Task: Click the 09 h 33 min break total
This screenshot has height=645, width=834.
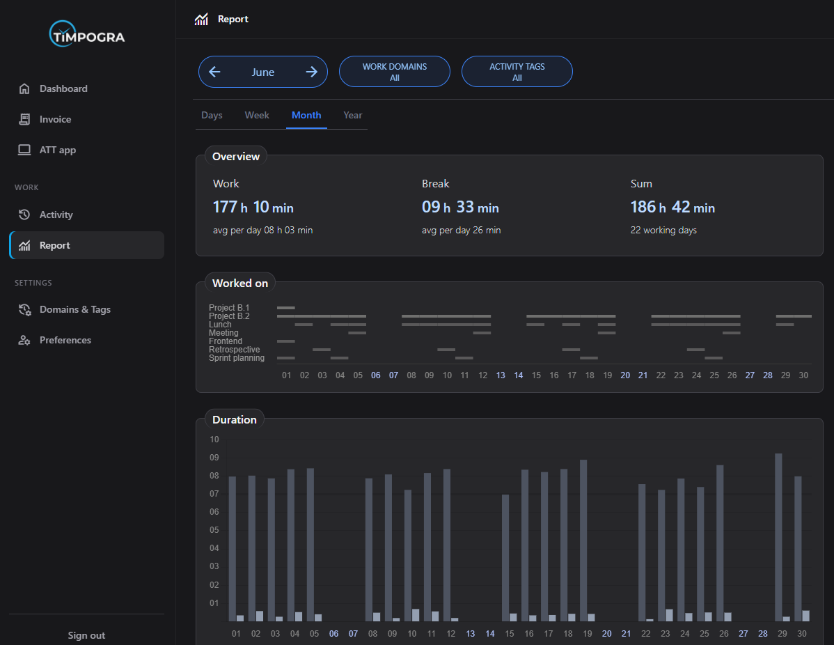Action: click(460, 207)
